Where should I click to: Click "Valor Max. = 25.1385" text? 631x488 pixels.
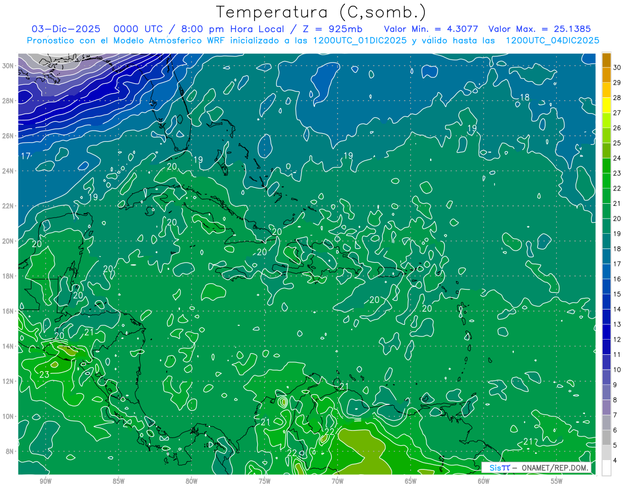pos(540,29)
